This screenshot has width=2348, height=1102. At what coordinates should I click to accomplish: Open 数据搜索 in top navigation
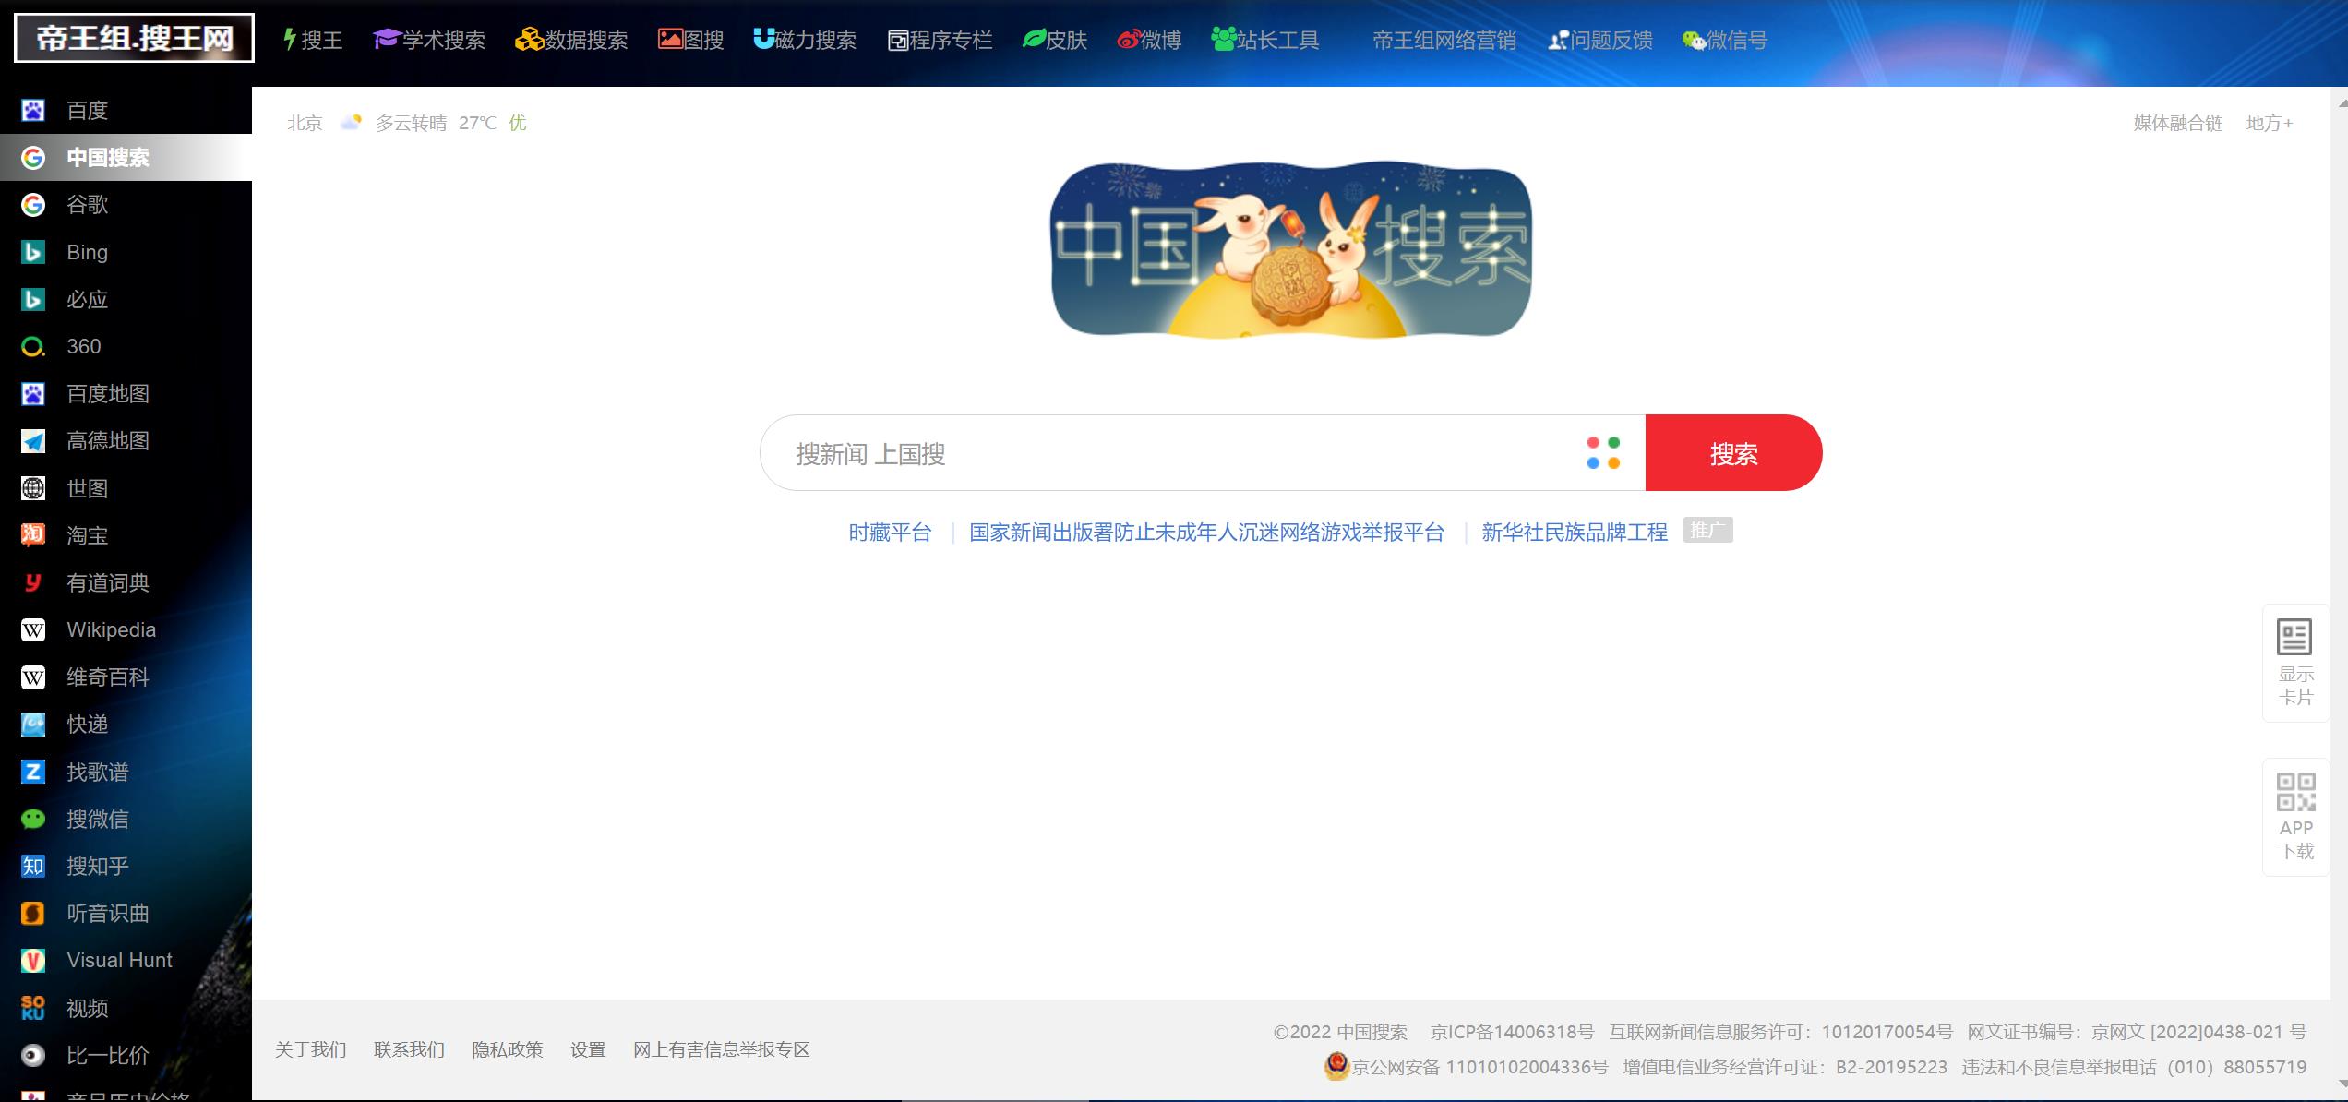[x=571, y=40]
